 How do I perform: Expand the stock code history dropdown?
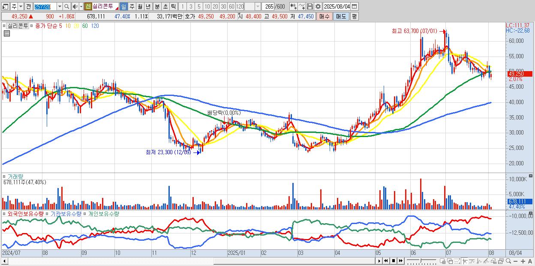(60, 6)
